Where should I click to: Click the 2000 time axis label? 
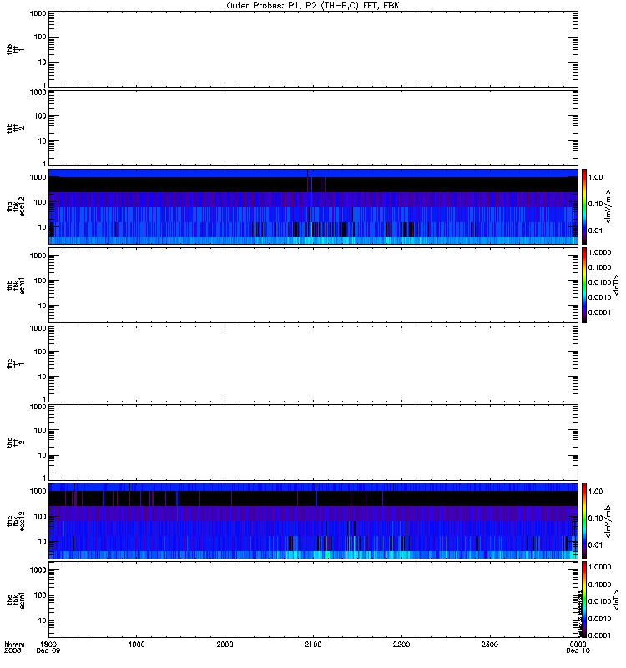(x=225, y=645)
